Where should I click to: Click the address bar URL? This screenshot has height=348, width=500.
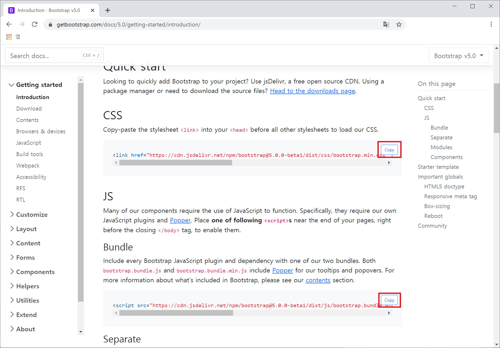128,25
